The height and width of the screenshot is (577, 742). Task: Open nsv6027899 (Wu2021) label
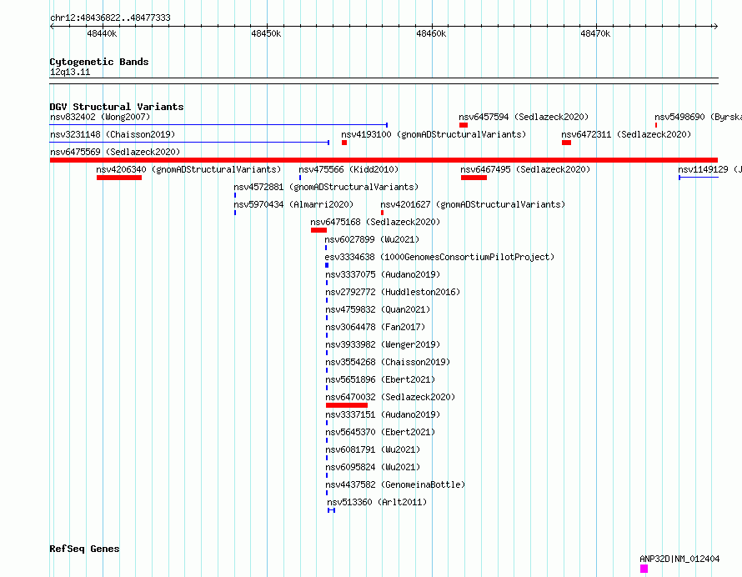tap(372, 239)
